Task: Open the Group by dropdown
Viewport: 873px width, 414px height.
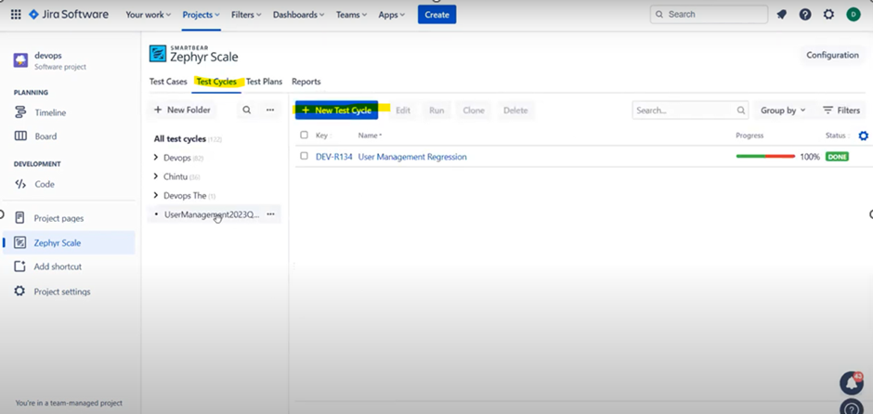Action: 782,110
